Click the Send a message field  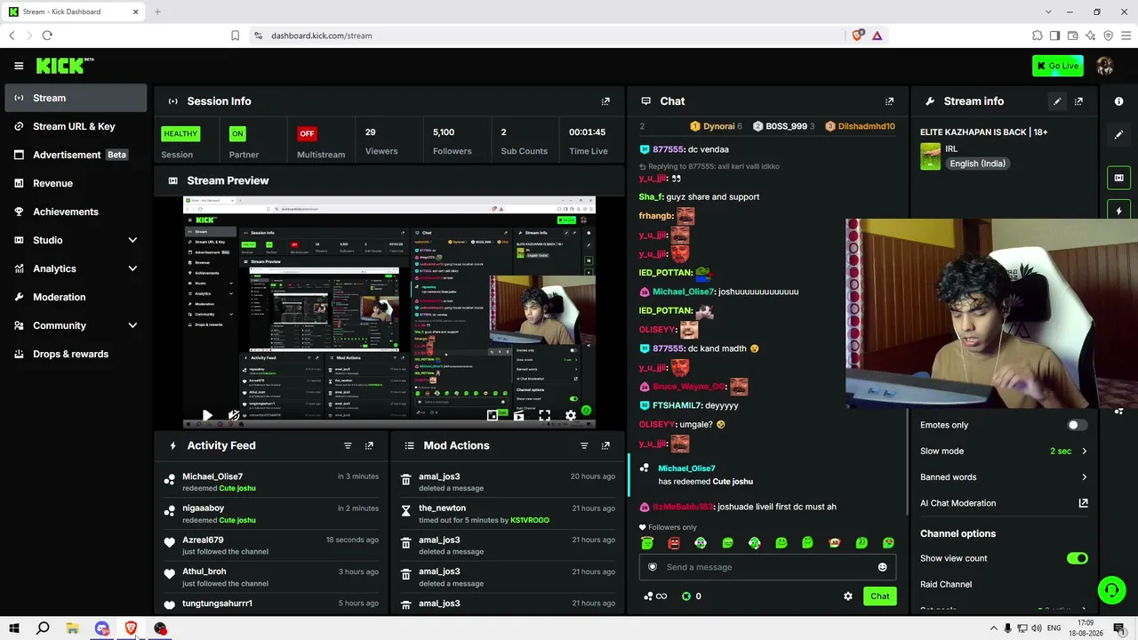point(767,567)
